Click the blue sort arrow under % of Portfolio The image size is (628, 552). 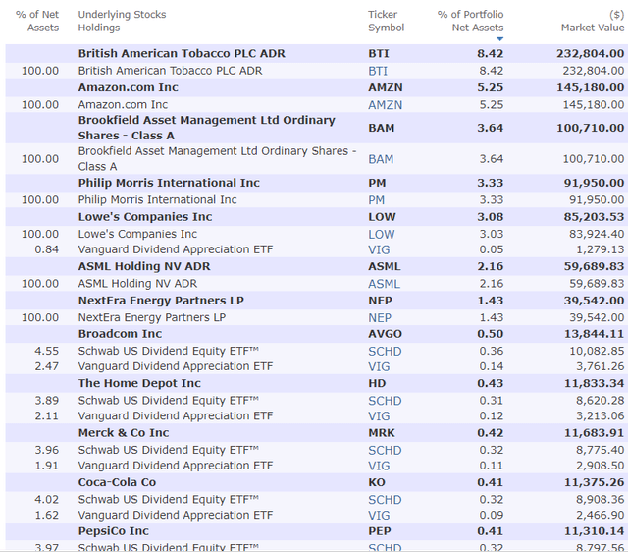(x=499, y=39)
